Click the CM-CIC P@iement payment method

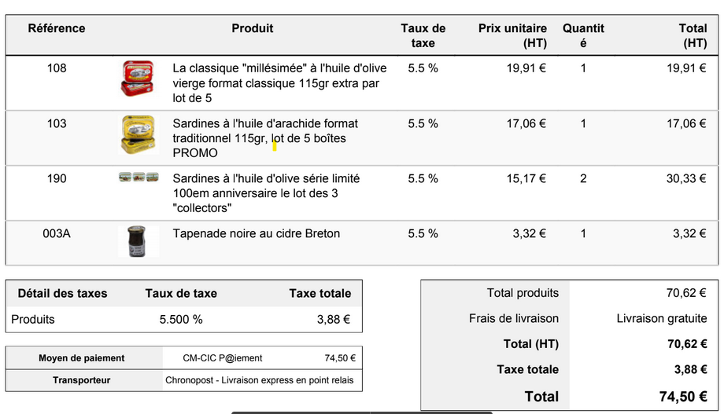click(x=223, y=358)
